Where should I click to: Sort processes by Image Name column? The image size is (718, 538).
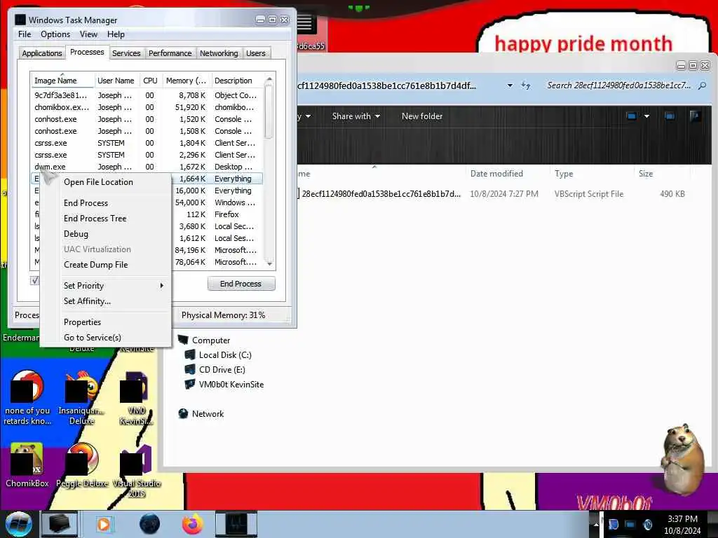click(62, 81)
